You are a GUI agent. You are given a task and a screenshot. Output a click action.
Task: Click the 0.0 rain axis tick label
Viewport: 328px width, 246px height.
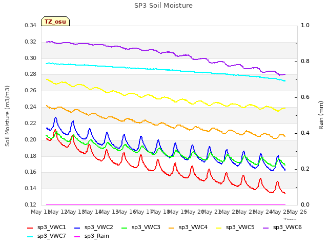[x=305, y=204]
